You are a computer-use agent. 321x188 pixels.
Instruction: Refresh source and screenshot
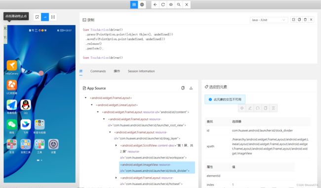click(163, 4)
